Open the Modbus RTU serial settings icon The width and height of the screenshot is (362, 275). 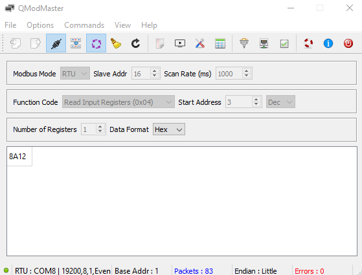[244, 43]
